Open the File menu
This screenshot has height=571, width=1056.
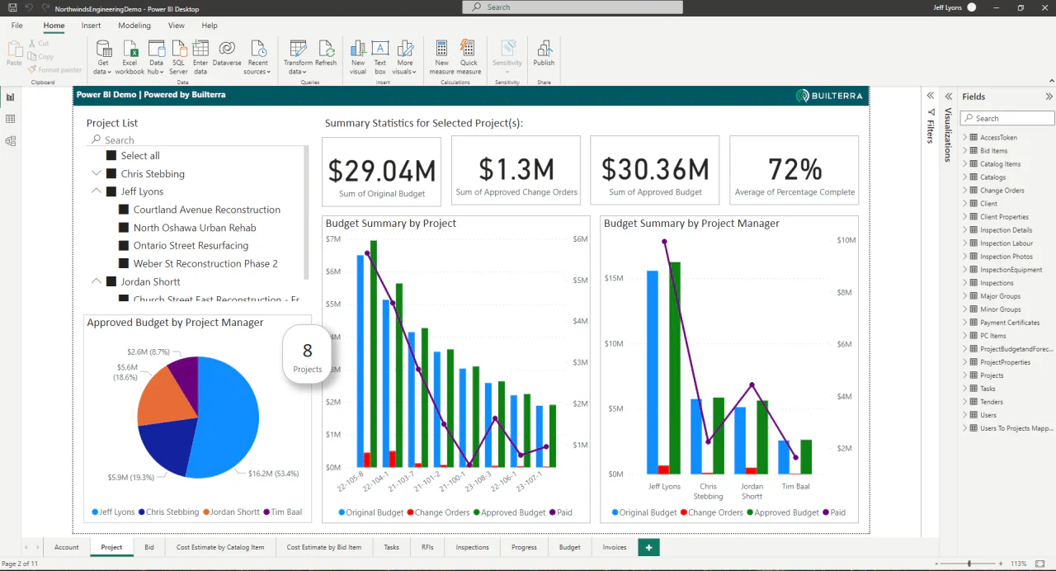pos(16,26)
